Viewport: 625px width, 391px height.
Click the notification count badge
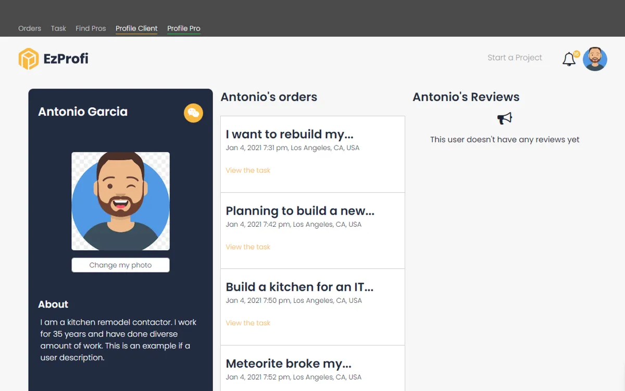577,54
